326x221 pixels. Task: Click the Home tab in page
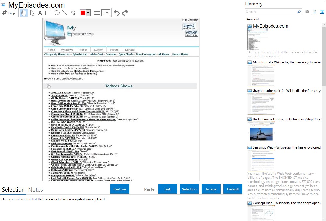pos(51,50)
